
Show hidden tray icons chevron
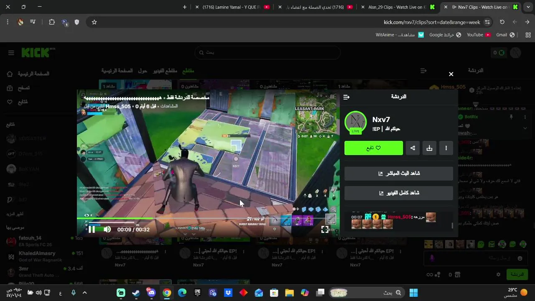coord(85,293)
